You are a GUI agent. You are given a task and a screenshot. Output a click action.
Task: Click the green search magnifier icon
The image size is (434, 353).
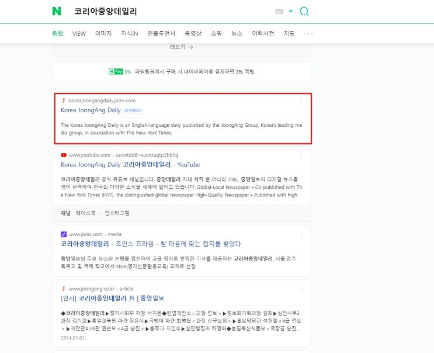point(304,11)
